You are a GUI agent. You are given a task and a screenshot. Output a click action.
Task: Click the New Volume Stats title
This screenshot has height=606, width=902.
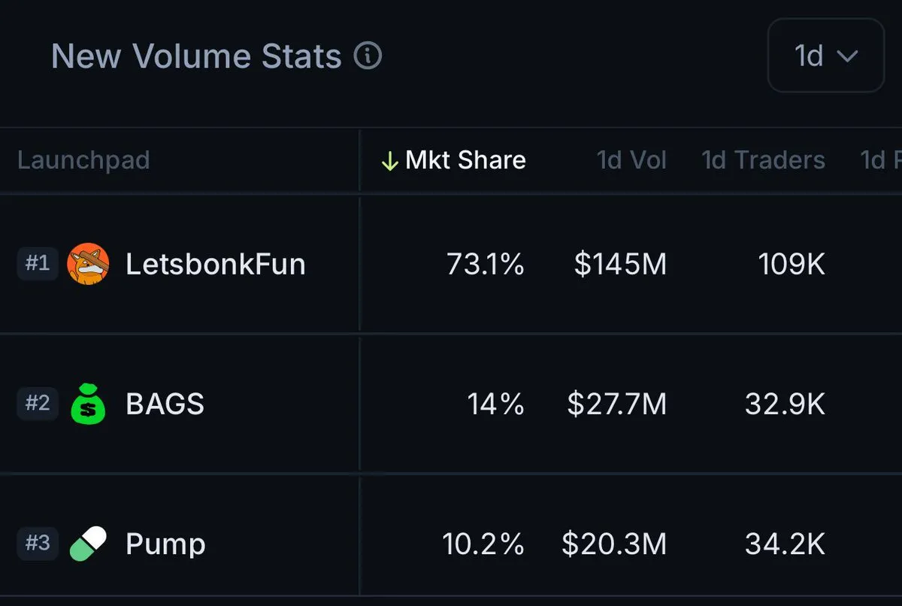tap(196, 56)
